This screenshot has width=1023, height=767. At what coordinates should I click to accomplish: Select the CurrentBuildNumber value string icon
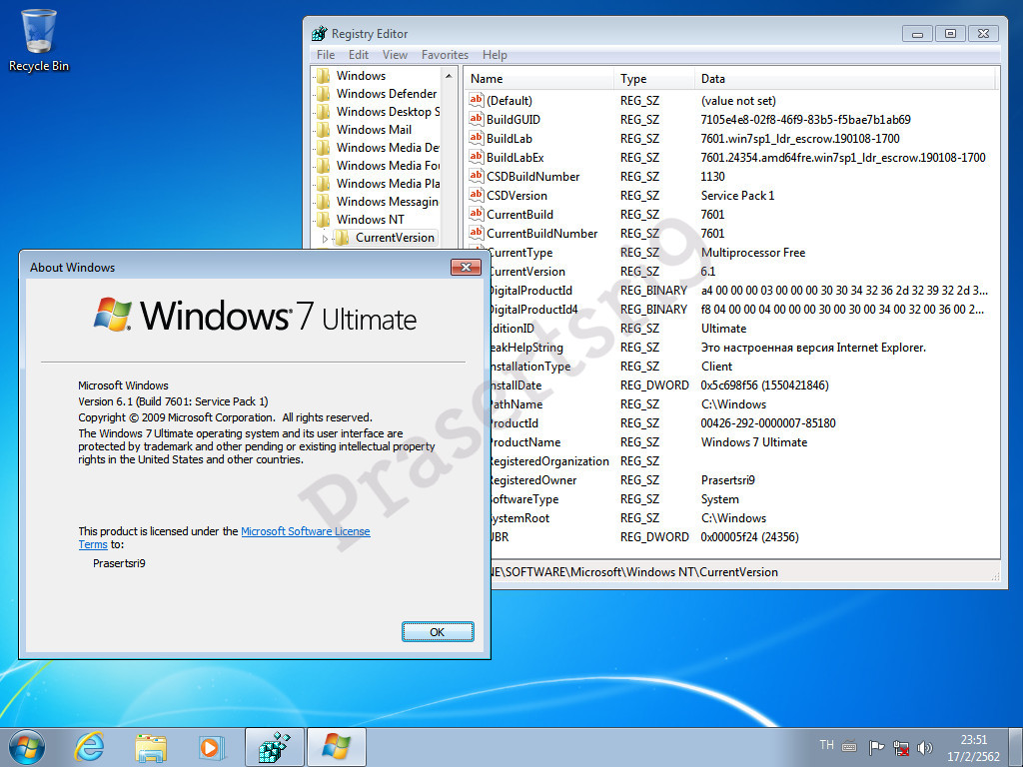click(477, 233)
